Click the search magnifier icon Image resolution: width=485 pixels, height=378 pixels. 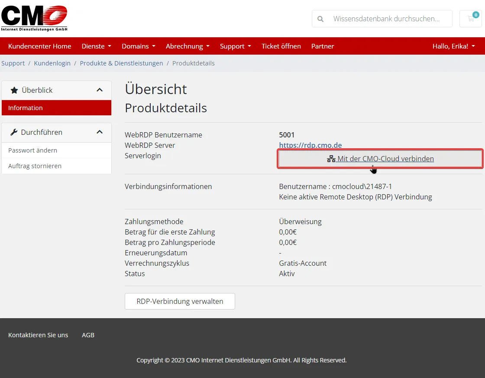coord(320,19)
